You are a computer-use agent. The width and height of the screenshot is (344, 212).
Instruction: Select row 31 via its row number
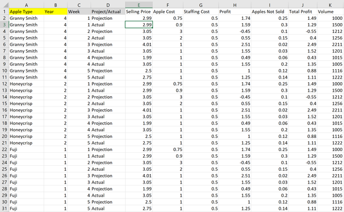click(x=4, y=209)
